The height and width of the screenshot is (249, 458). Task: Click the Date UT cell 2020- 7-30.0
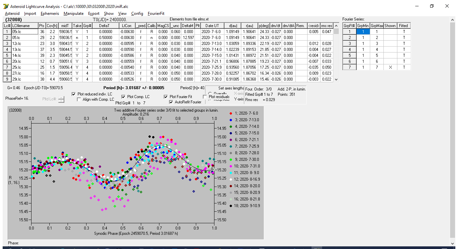point(212,79)
